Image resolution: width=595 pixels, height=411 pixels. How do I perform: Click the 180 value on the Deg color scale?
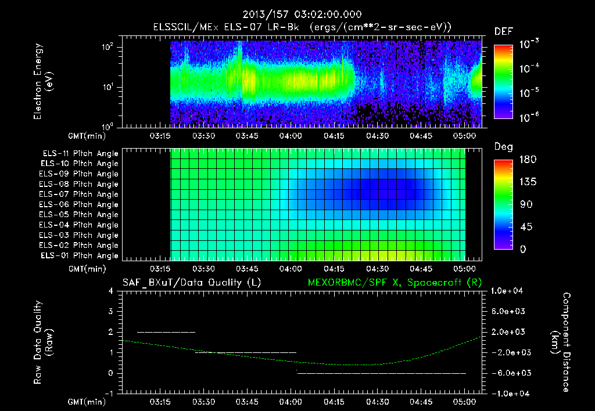[x=528, y=160]
